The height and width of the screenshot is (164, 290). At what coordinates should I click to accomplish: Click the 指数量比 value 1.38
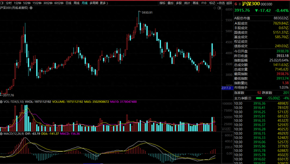click(285, 83)
